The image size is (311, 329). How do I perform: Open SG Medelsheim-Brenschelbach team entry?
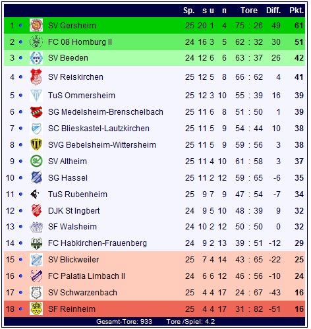105,112
